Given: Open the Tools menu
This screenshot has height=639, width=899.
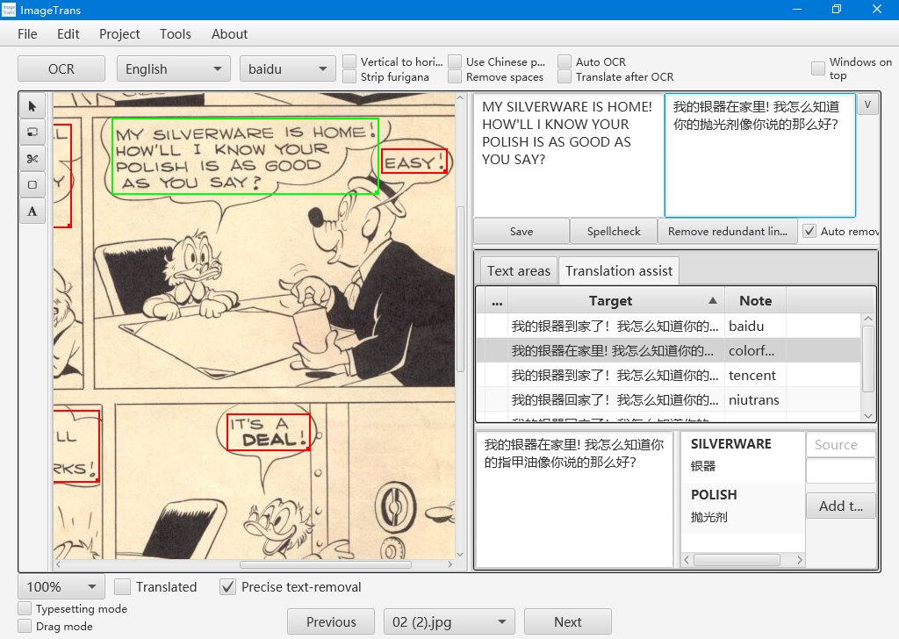Looking at the screenshot, I should coord(175,33).
